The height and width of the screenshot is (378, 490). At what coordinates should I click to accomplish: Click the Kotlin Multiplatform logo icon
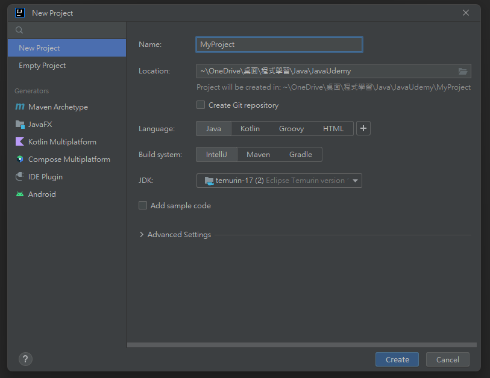(20, 141)
